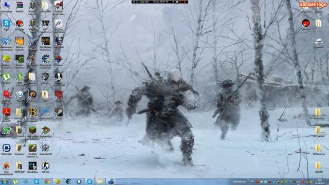Open the taskbar clock and date
This screenshot has height=185, width=329.
pos(320,181)
